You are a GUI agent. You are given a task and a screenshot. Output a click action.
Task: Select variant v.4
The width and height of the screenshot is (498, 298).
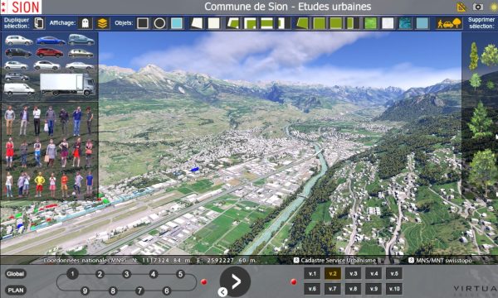coord(373,274)
